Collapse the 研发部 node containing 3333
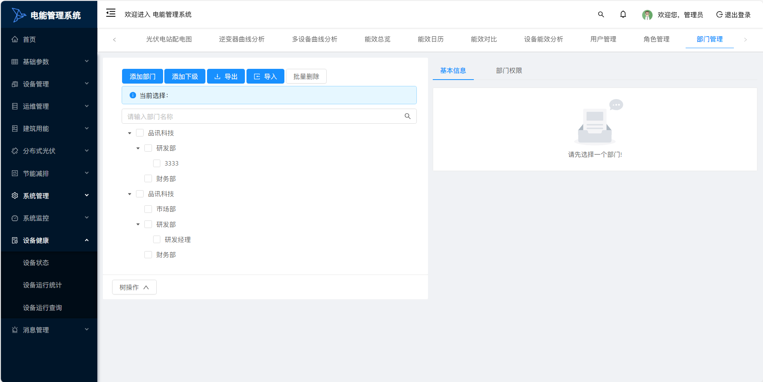 pos(138,148)
